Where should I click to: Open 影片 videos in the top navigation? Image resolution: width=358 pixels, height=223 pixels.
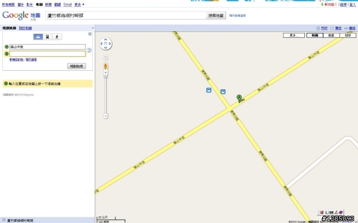tap(30, 4)
